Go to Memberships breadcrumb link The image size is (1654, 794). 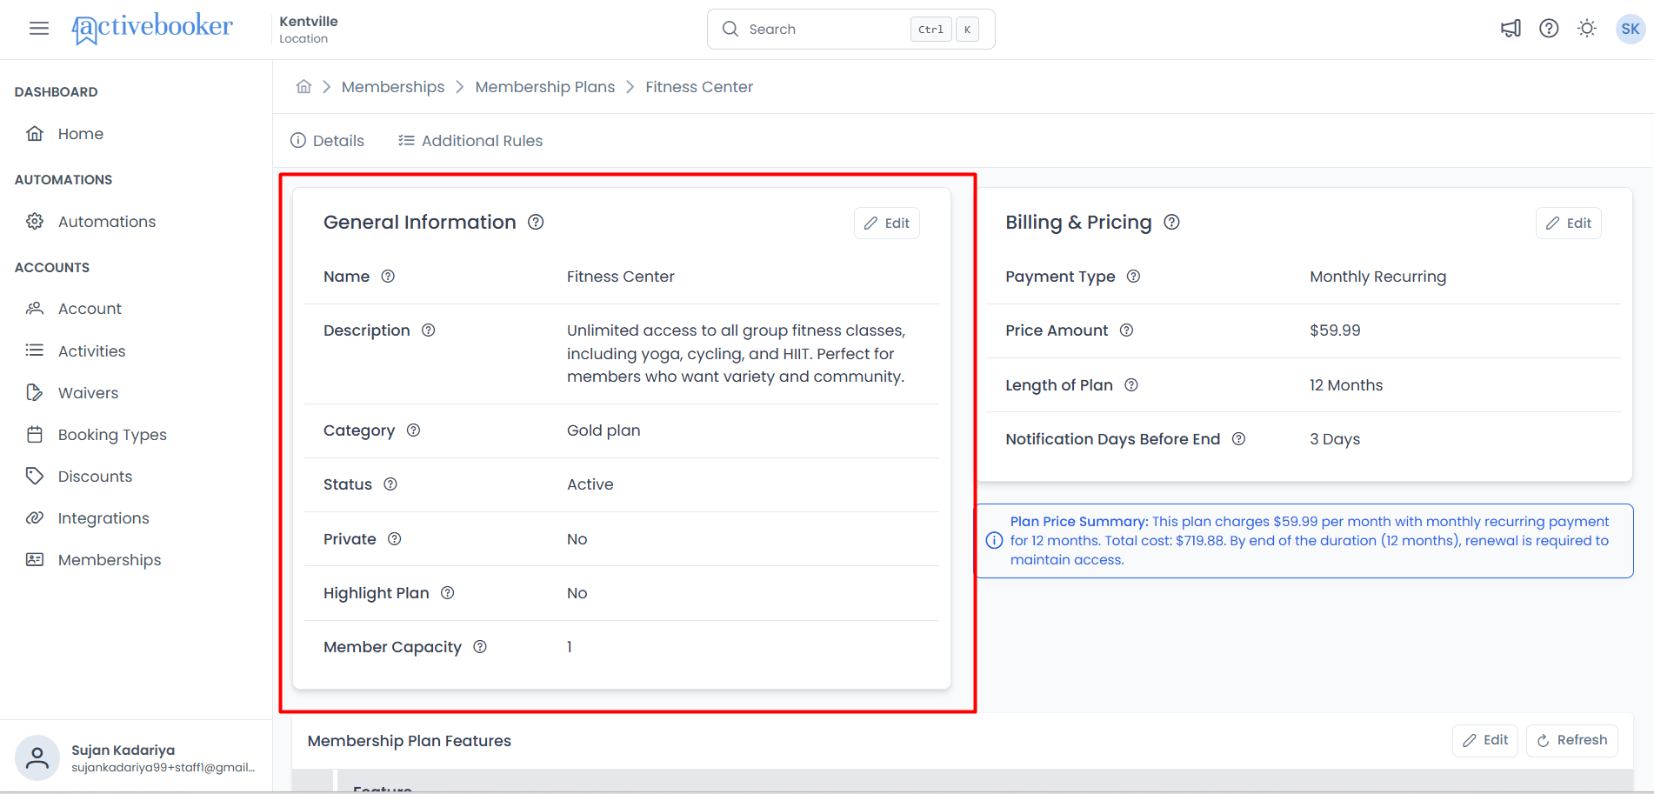[x=393, y=87]
